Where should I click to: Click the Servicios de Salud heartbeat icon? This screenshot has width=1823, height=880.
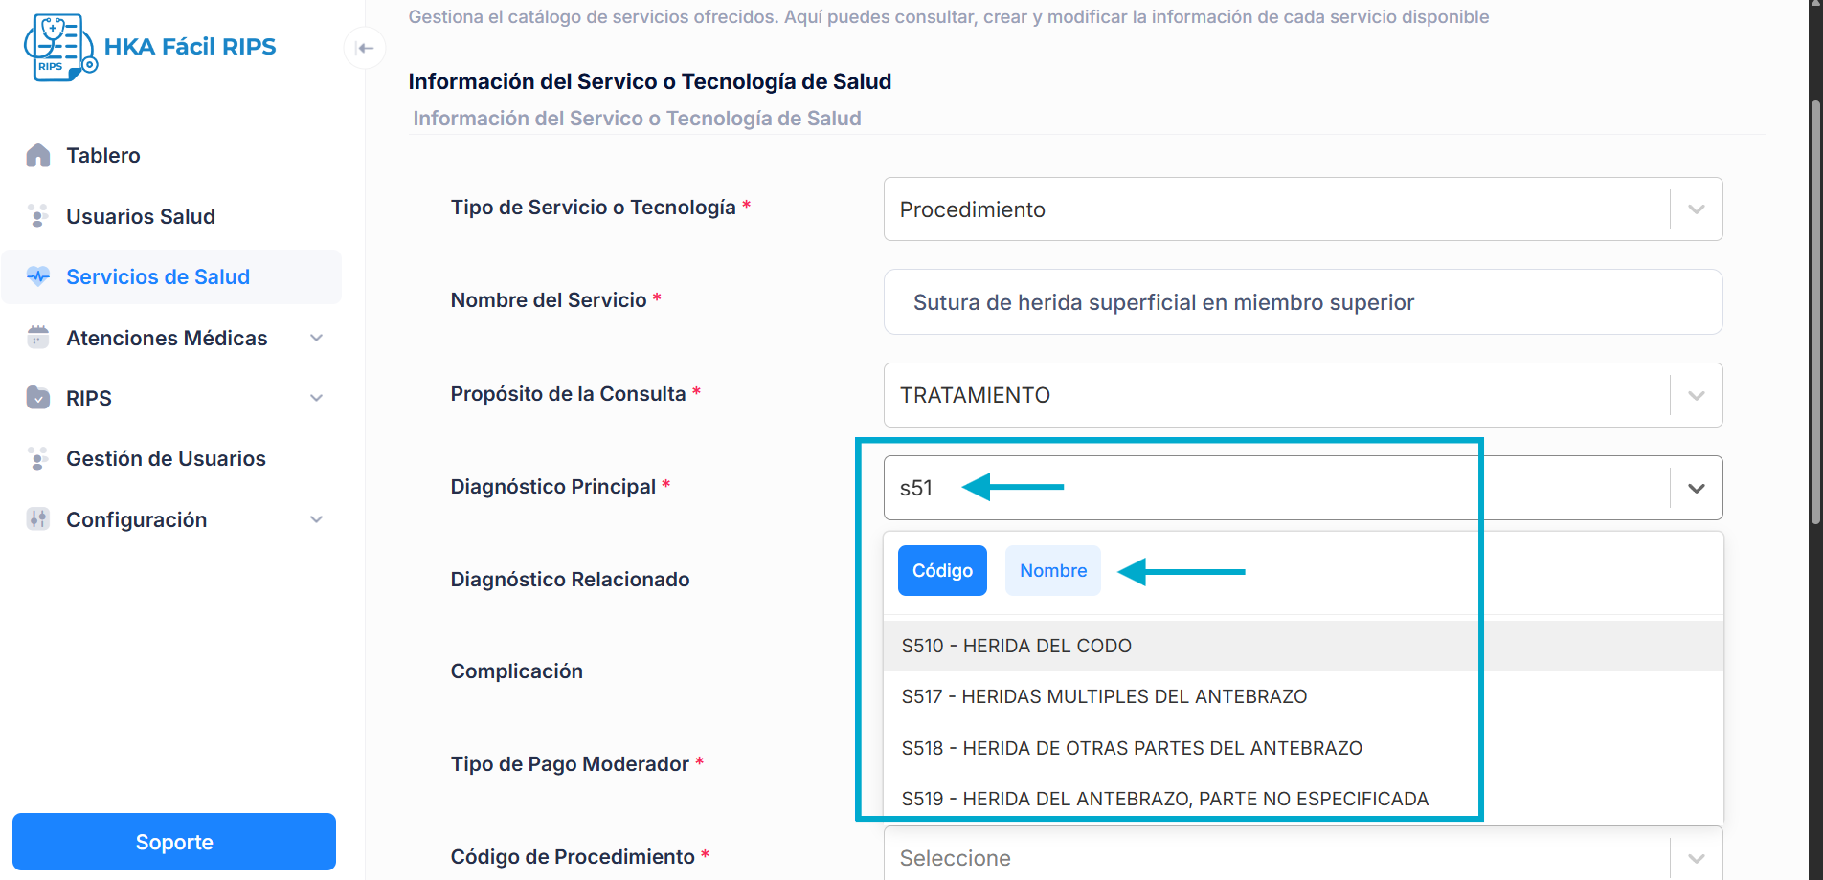(38, 276)
